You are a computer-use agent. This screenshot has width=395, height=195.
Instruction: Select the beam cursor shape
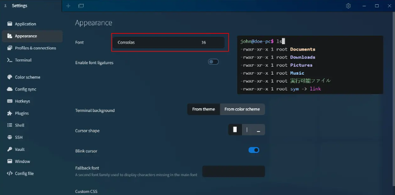247,130
